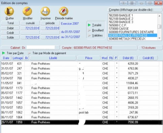This screenshot has height=133, width=163.
Task: Select the entry dated 07/06/07
Action: click(x=80, y=88)
